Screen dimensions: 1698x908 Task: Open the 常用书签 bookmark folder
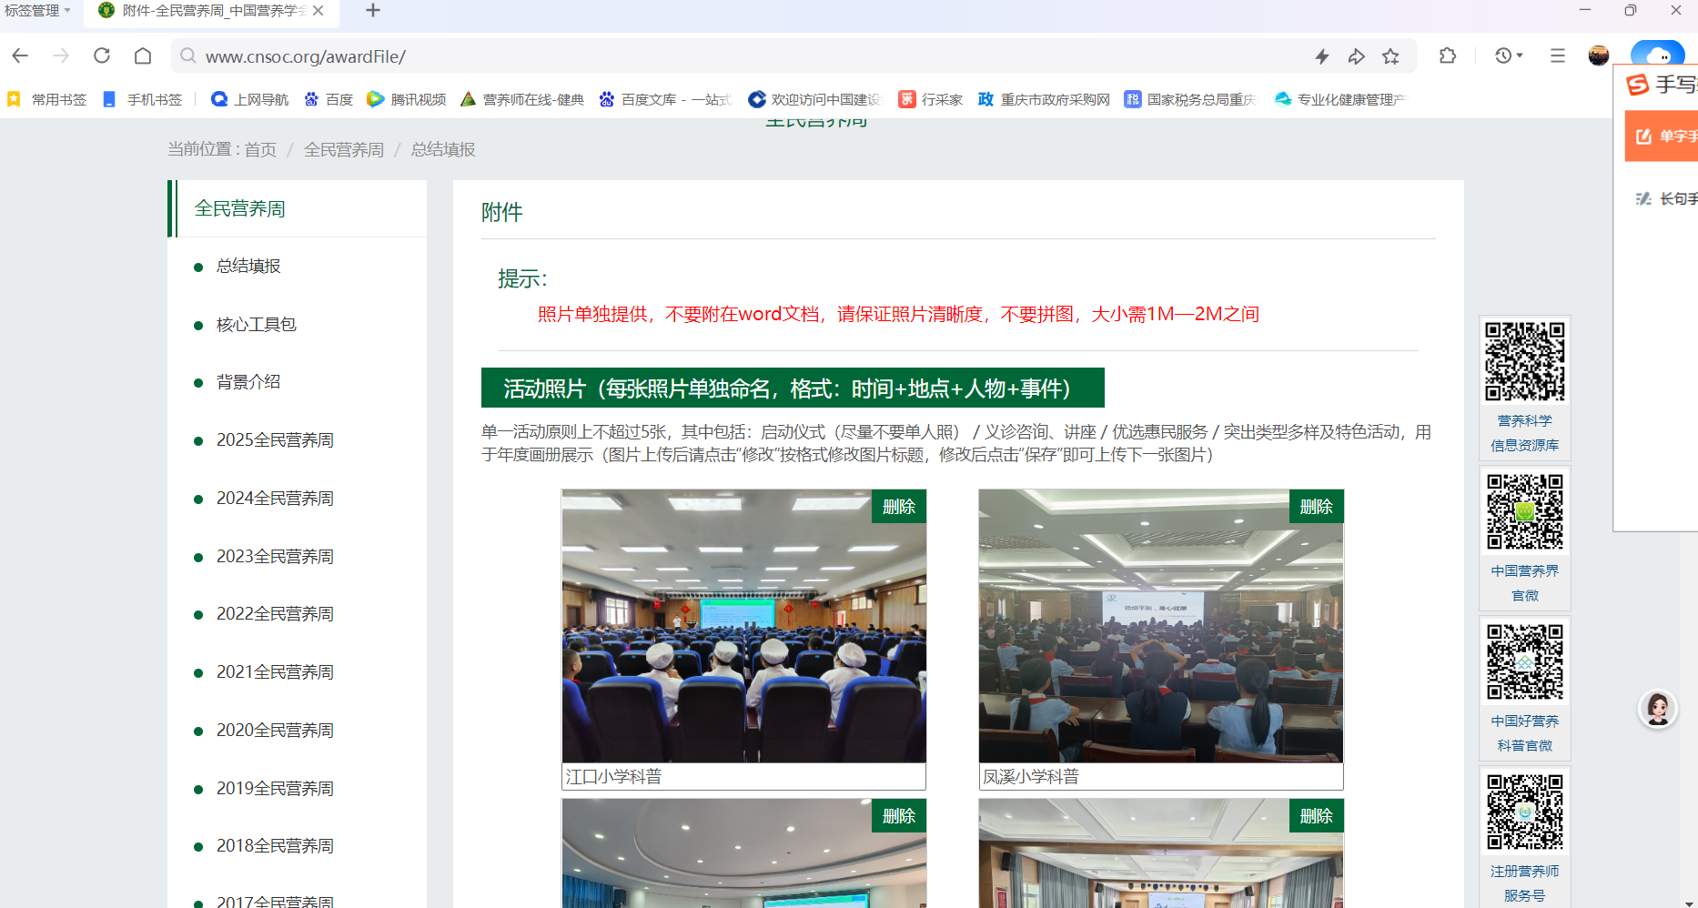pyautogui.click(x=47, y=99)
